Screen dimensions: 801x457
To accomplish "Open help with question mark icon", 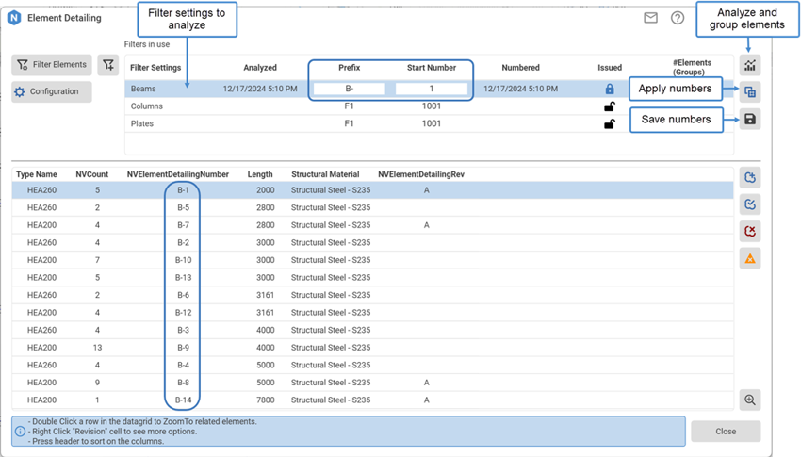I will coord(678,18).
